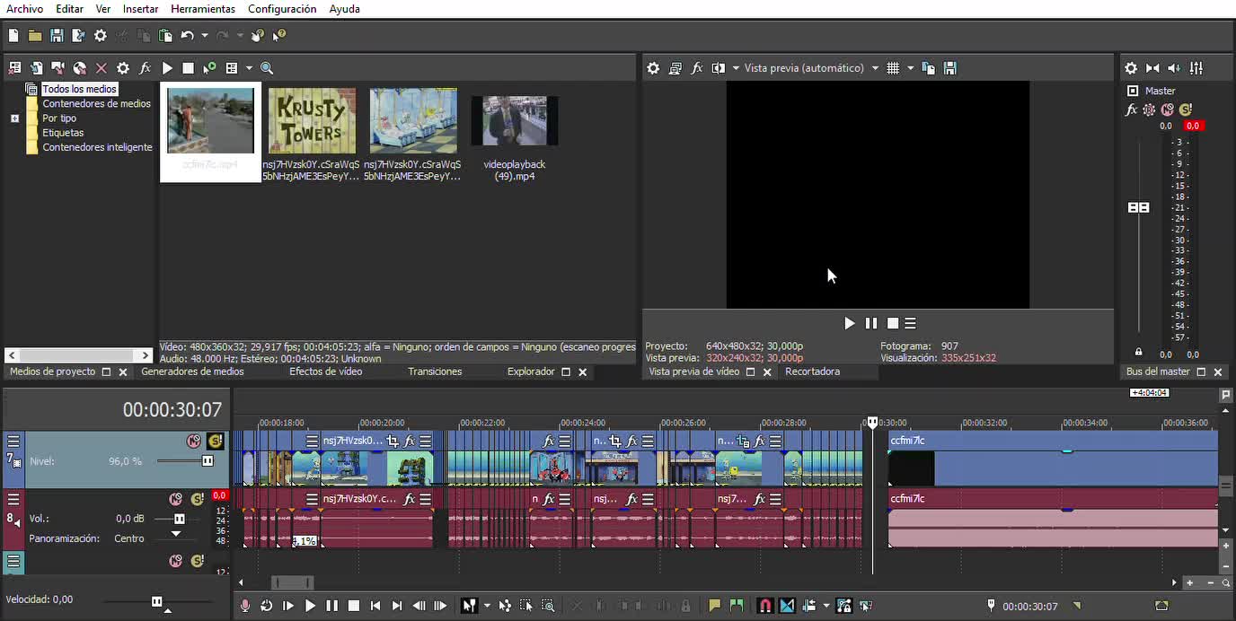
Task: Toggle loop playback in the transport bar
Action: pos(267,606)
